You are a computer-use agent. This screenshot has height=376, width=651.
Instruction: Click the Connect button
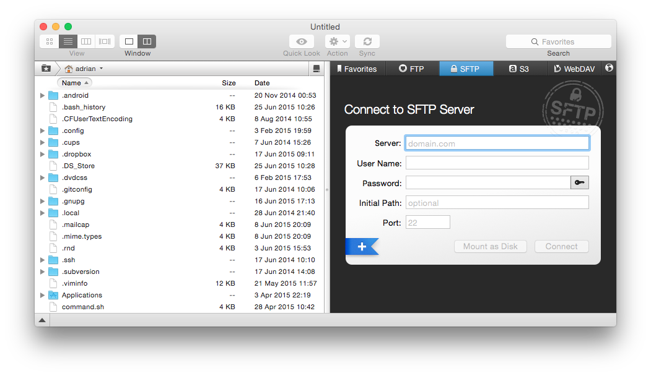coord(561,246)
